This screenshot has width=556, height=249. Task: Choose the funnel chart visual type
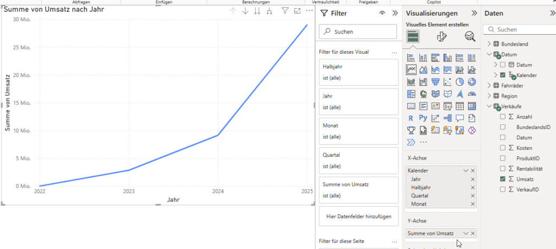click(435, 82)
